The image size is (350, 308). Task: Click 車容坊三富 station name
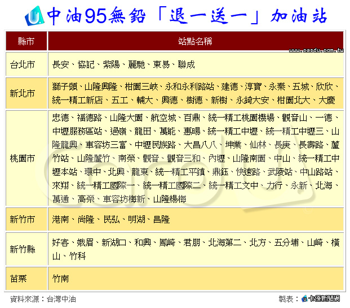point(106,145)
